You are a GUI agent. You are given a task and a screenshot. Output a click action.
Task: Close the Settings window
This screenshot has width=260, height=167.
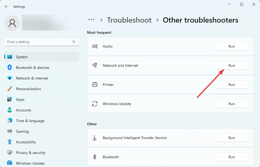(x=254, y=4)
